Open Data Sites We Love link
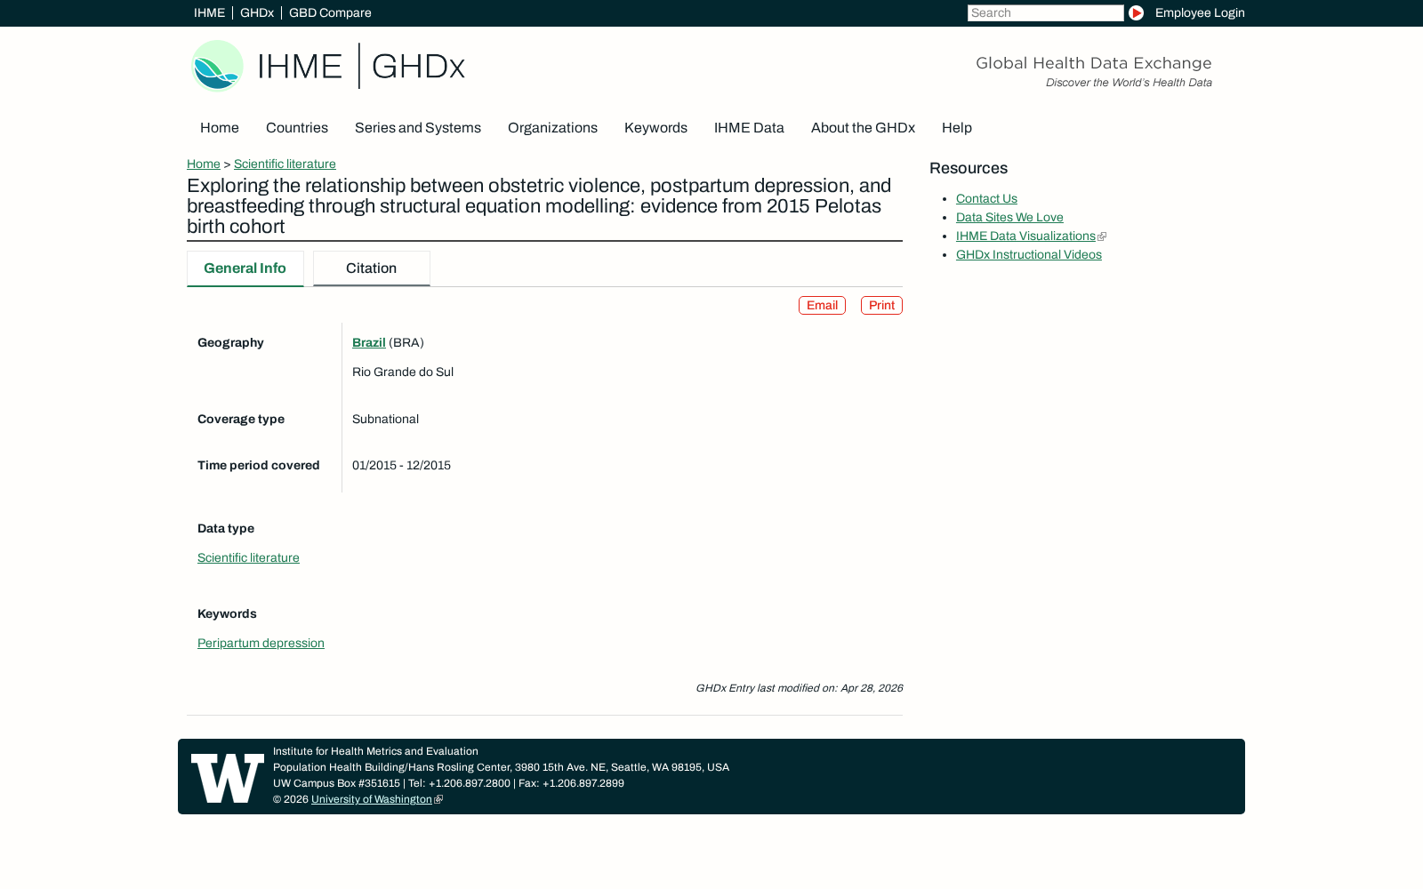 tap(1009, 218)
